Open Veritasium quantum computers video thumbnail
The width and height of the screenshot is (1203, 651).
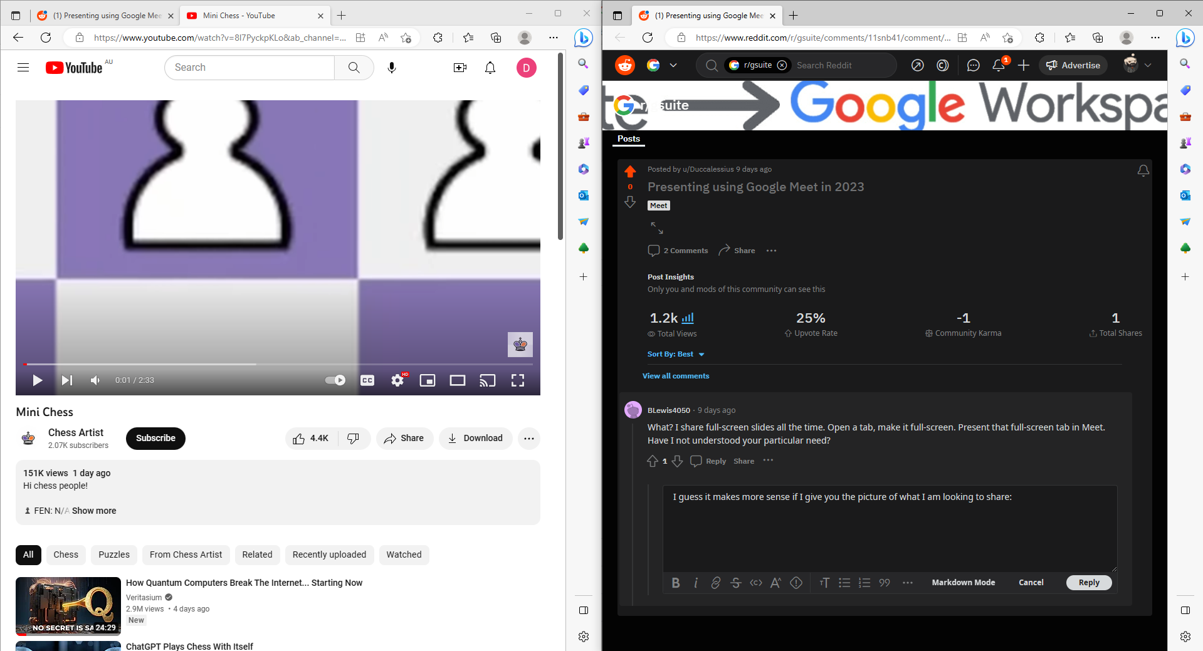coord(68,606)
